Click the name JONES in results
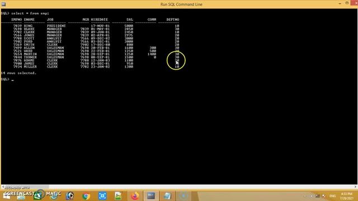The height and width of the screenshot is (201, 358). click(29, 35)
